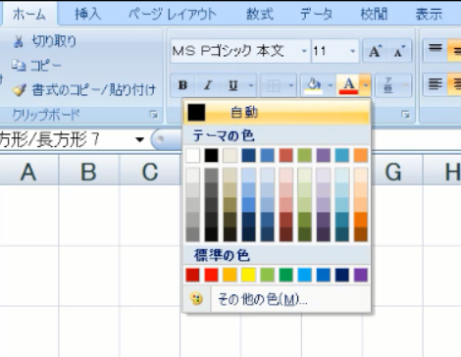Select the top-row purple theme color swatch
This screenshot has width=461, height=357.
click(324, 155)
